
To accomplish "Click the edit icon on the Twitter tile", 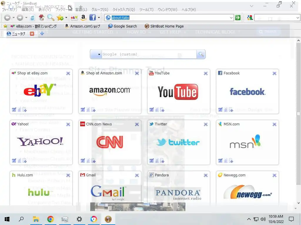I will click(x=152, y=161).
